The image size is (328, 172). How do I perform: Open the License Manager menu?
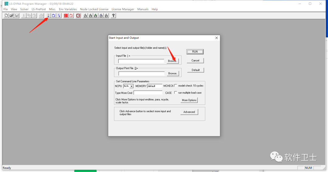(x=123, y=9)
